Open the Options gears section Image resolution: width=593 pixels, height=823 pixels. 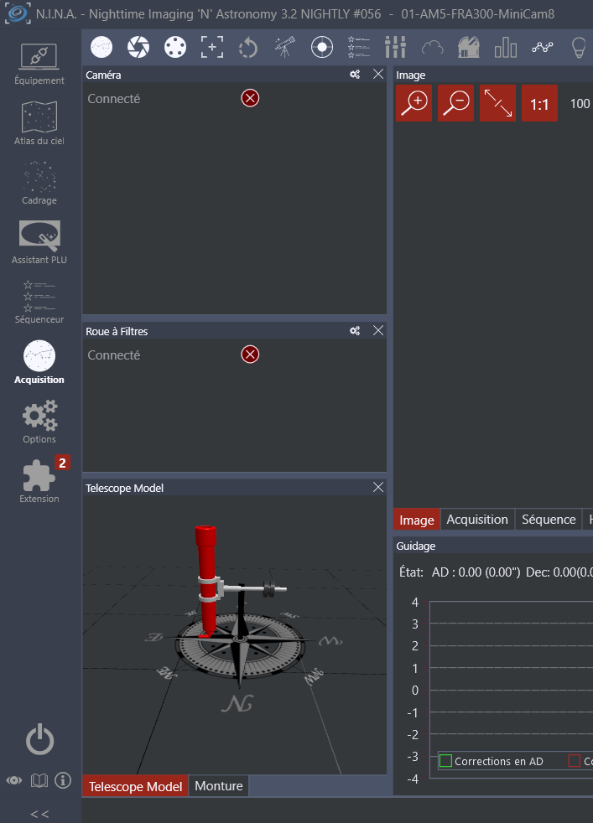pyautogui.click(x=39, y=422)
